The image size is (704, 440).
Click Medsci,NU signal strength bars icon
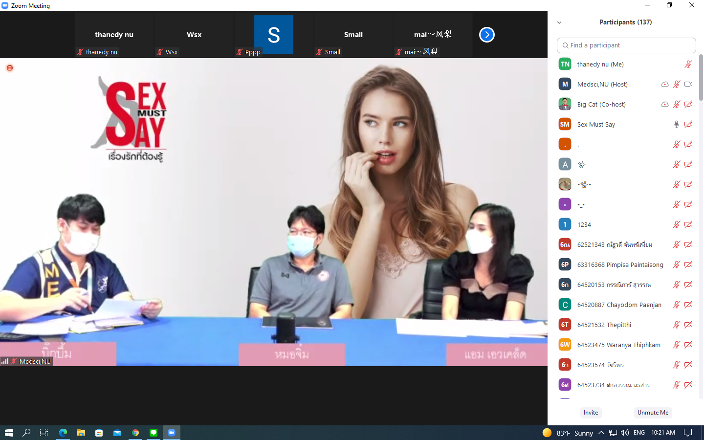click(x=5, y=361)
